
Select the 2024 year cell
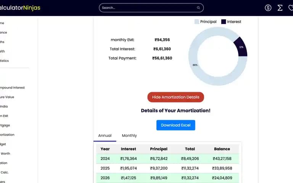click(x=105, y=159)
